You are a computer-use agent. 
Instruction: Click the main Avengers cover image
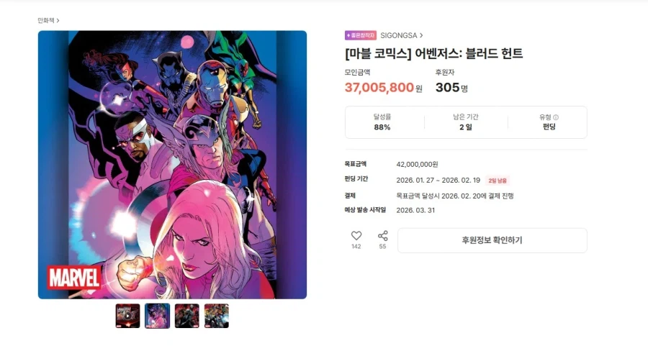(x=172, y=165)
